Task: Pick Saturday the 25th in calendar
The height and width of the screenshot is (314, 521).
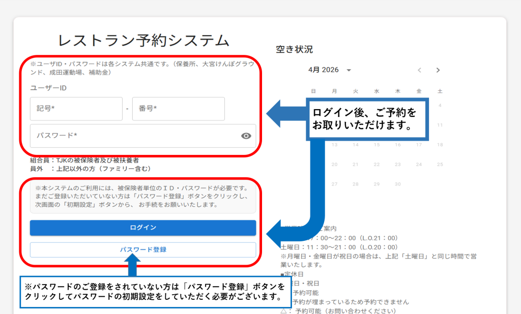Action: pyautogui.click(x=440, y=164)
